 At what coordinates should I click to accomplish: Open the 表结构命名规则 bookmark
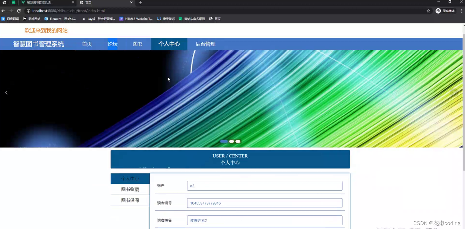(x=180, y=18)
